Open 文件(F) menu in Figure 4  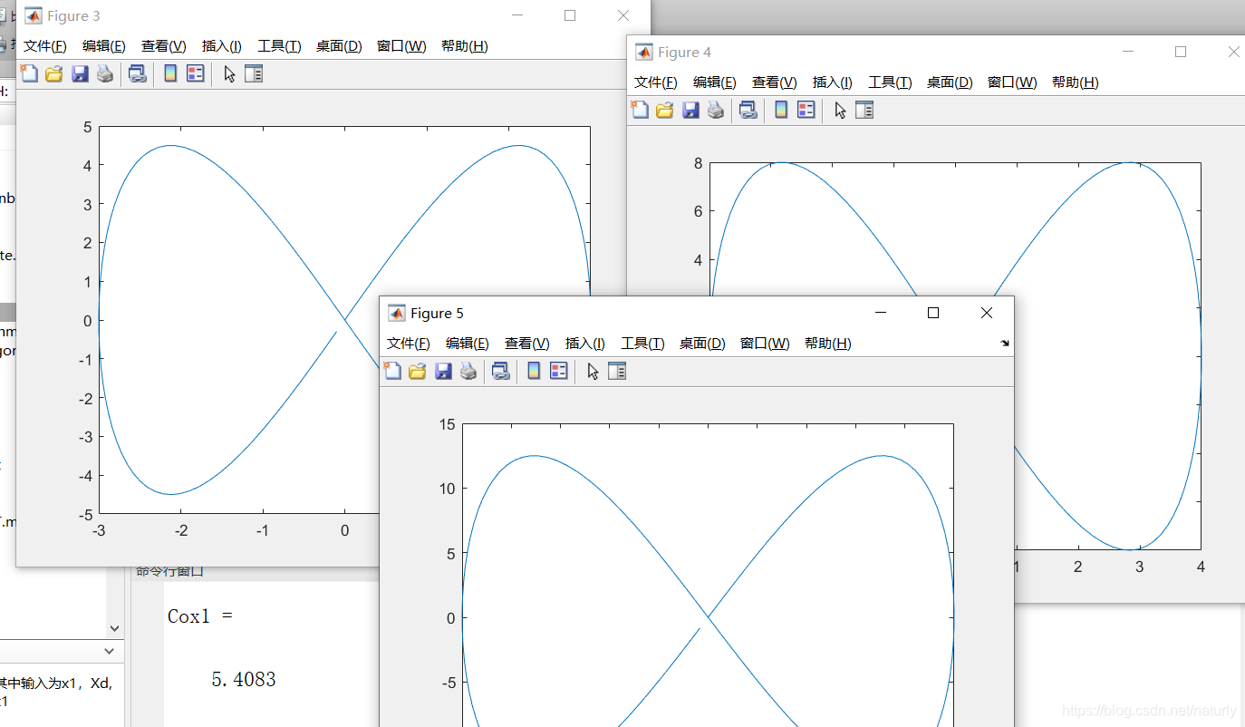tap(656, 82)
